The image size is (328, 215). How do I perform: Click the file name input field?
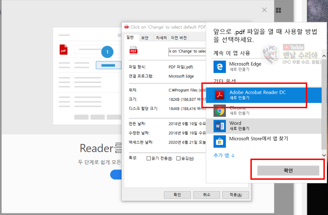pos(187,51)
